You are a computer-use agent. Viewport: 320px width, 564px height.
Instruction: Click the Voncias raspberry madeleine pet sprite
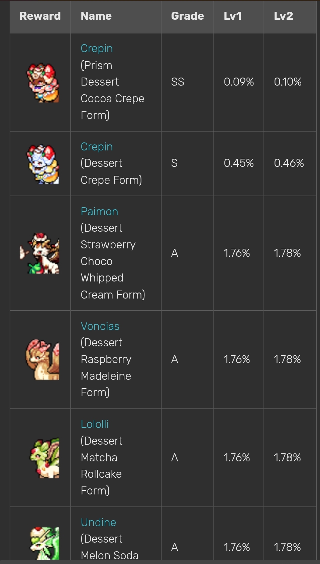[42, 360]
